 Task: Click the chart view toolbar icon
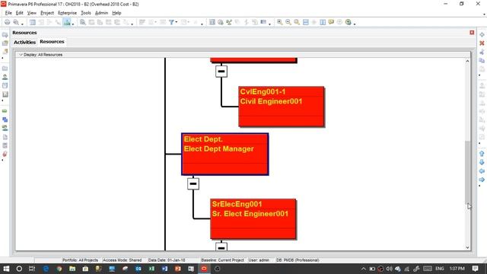(x=67, y=22)
